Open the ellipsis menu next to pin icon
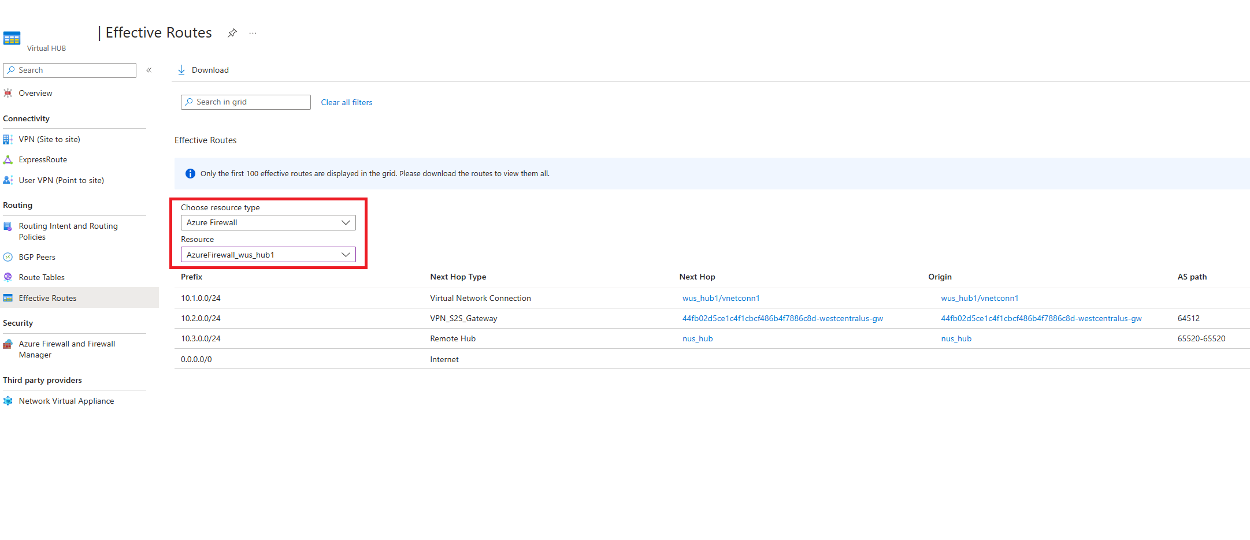The height and width of the screenshot is (540, 1250). [253, 33]
